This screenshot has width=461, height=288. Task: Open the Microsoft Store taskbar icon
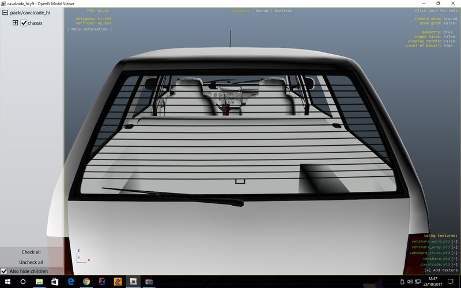pyautogui.click(x=55, y=282)
